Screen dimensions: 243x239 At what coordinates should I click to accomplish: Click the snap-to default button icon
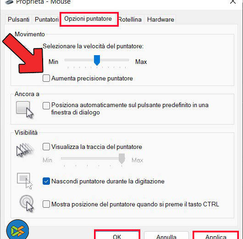click(x=25, y=110)
